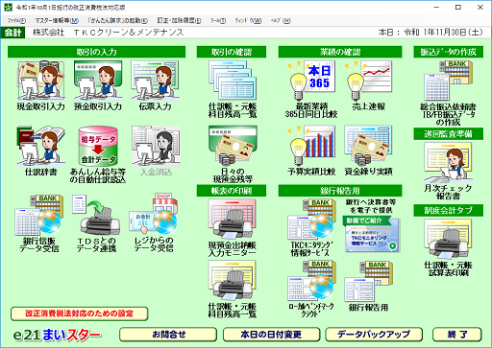Select the 会計 tab label
This screenshot has height=348, width=492.
tap(12, 33)
